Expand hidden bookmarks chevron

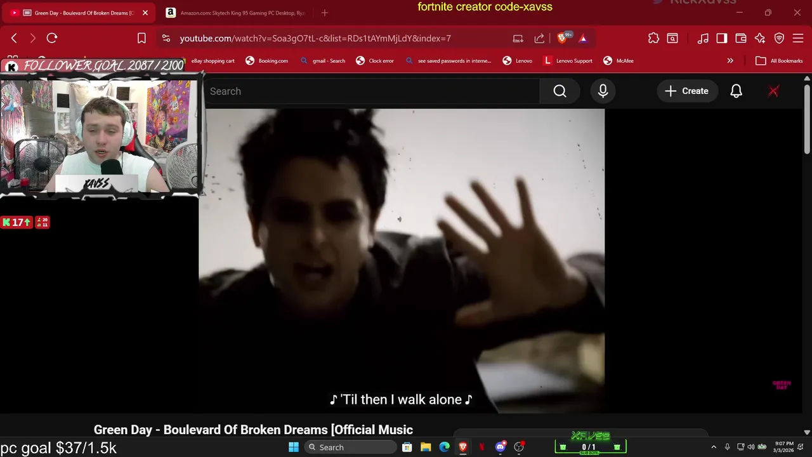click(x=730, y=61)
